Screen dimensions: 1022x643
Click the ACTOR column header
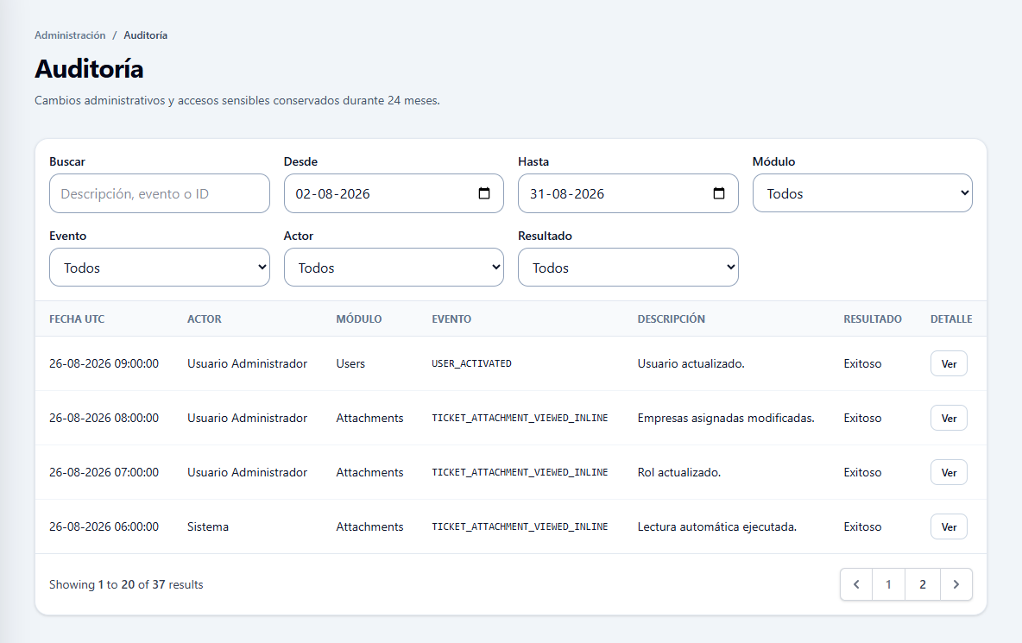(x=205, y=319)
